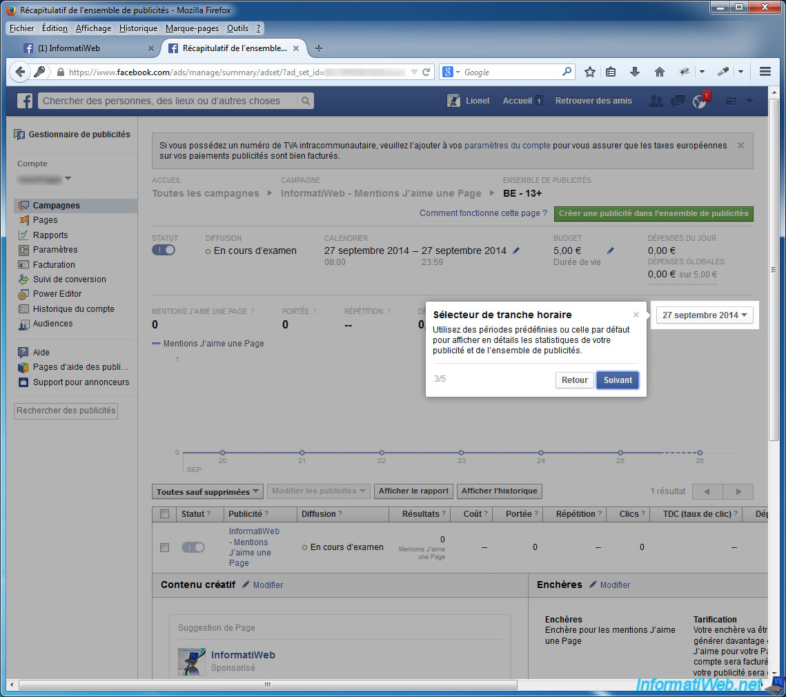Image resolution: width=786 pixels, height=697 pixels.
Task: Click the Facebook logo in the blue bar
Action: click(x=25, y=101)
